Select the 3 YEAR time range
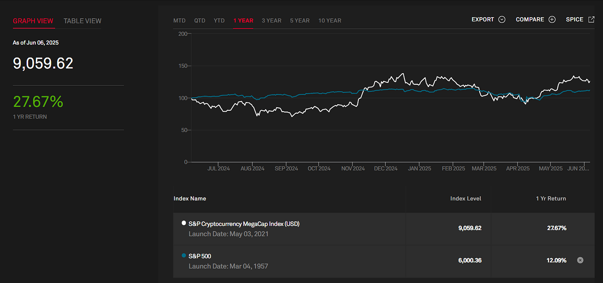The image size is (603, 283). (x=271, y=20)
